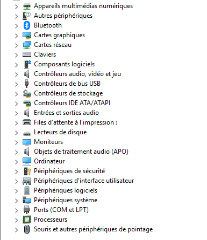Select Périphériques d'interface utilisateur entry

(84, 181)
